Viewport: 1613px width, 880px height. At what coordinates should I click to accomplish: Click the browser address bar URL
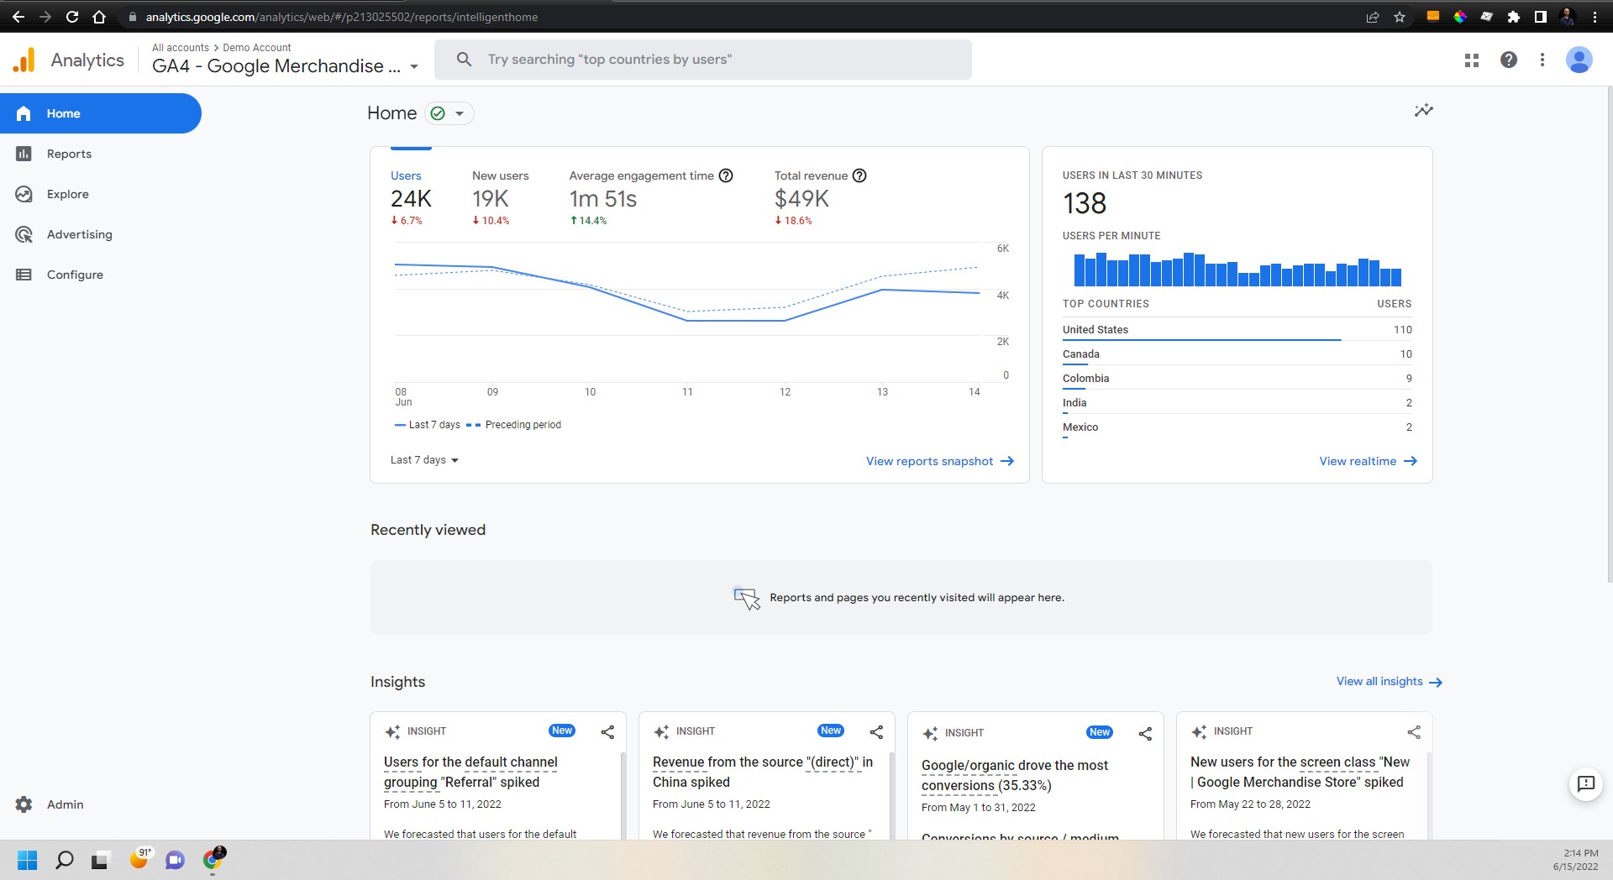tap(341, 17)
